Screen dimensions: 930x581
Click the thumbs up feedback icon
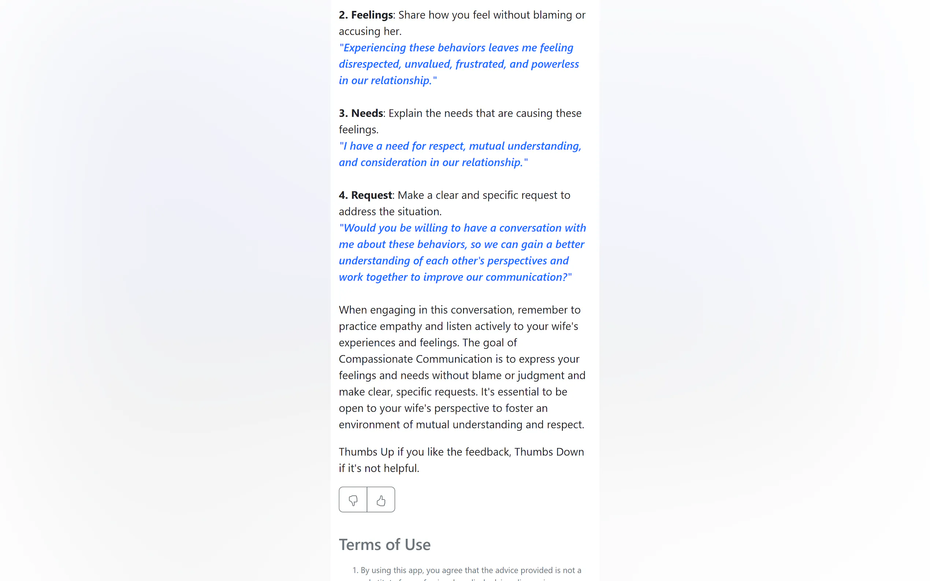pos(381,500)
